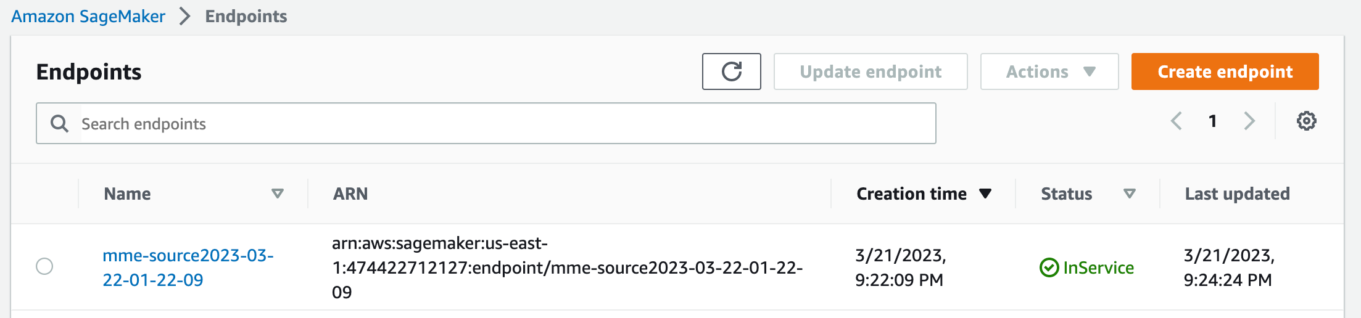Focus the Search endpoints field

click(x=486, y=124)
